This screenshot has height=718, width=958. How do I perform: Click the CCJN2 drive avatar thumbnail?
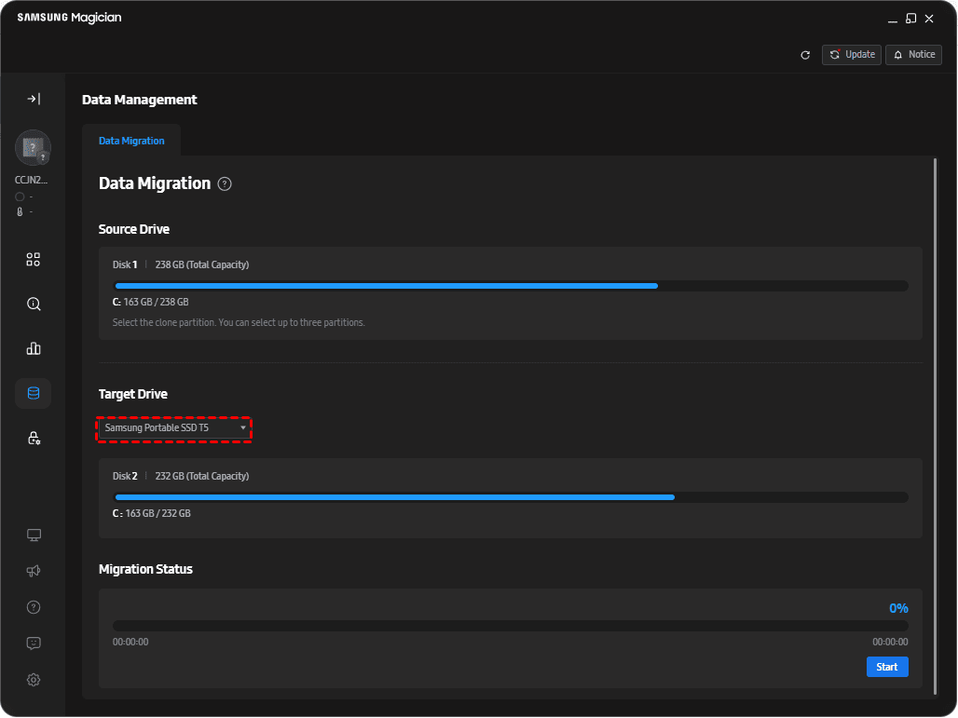33,147
